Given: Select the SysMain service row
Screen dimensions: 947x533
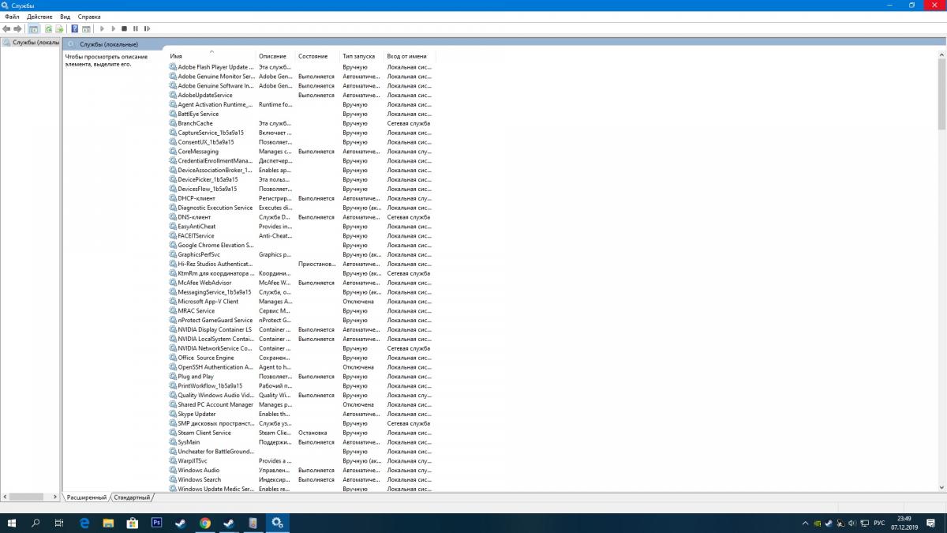Looking at the screenshot, I should [301, 442].
